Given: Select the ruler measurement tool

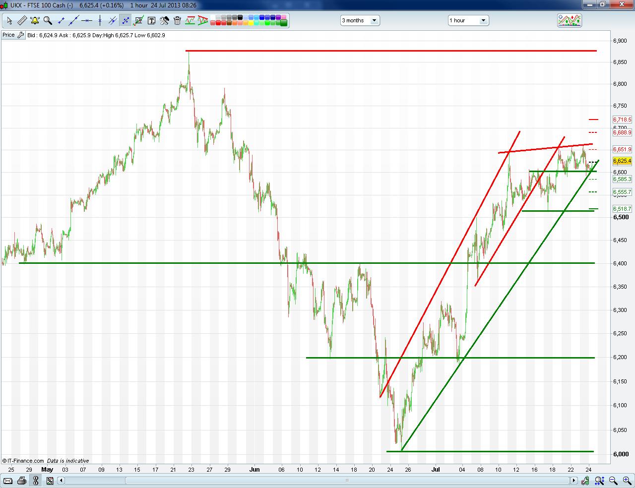Looking at the screenshot, I should pyautogui.click(x=22, y=20).
